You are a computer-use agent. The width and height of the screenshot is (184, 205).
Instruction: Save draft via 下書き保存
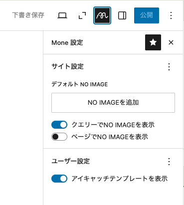pos(28,15)
